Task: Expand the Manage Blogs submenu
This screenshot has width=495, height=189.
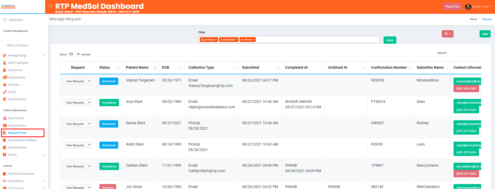Action: click(x=44, y=56)
